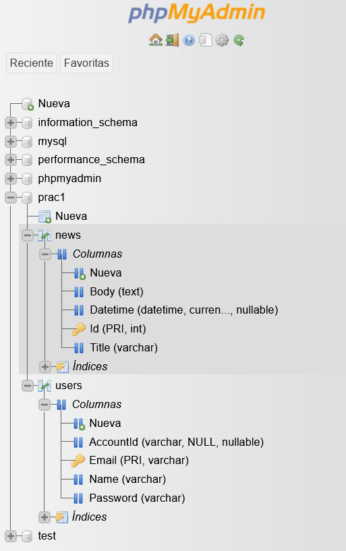Open navigation panel settings gear icon
The width and height of the screenshot is (346, 551).
point(222,40)
